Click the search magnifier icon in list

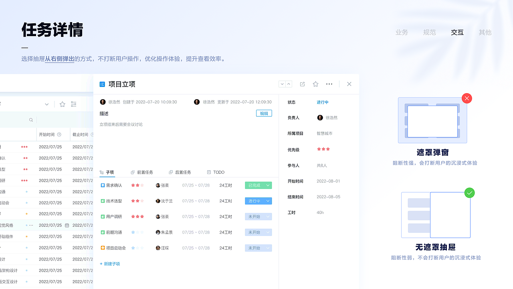(31, 120)
